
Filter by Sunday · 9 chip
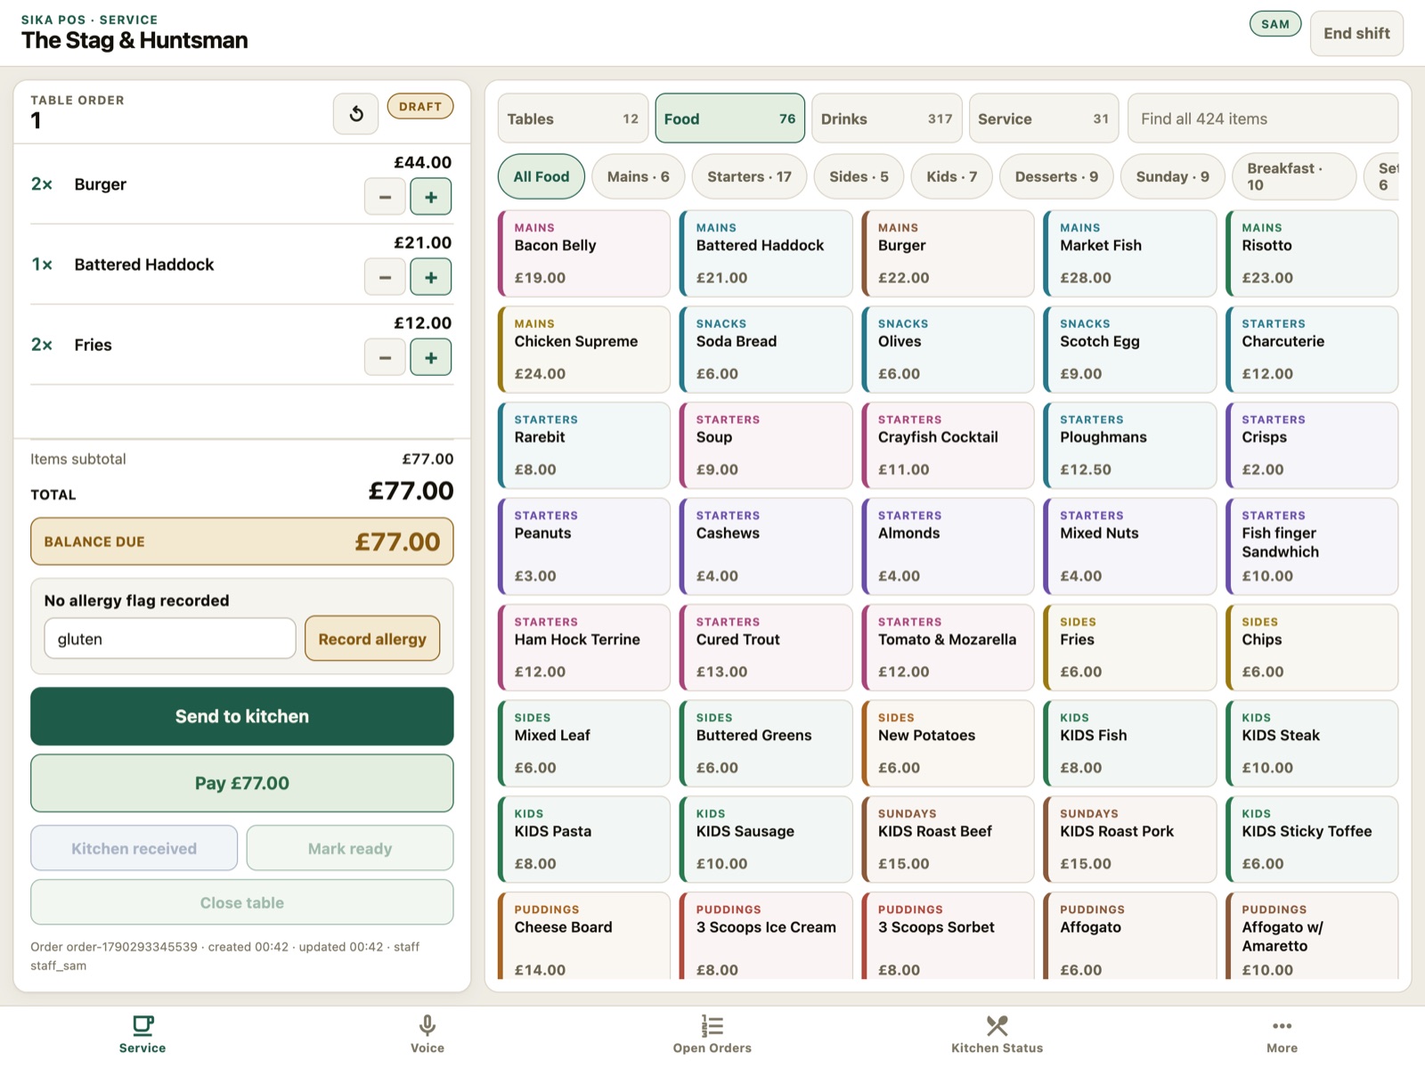click(x=1172, y=176)
